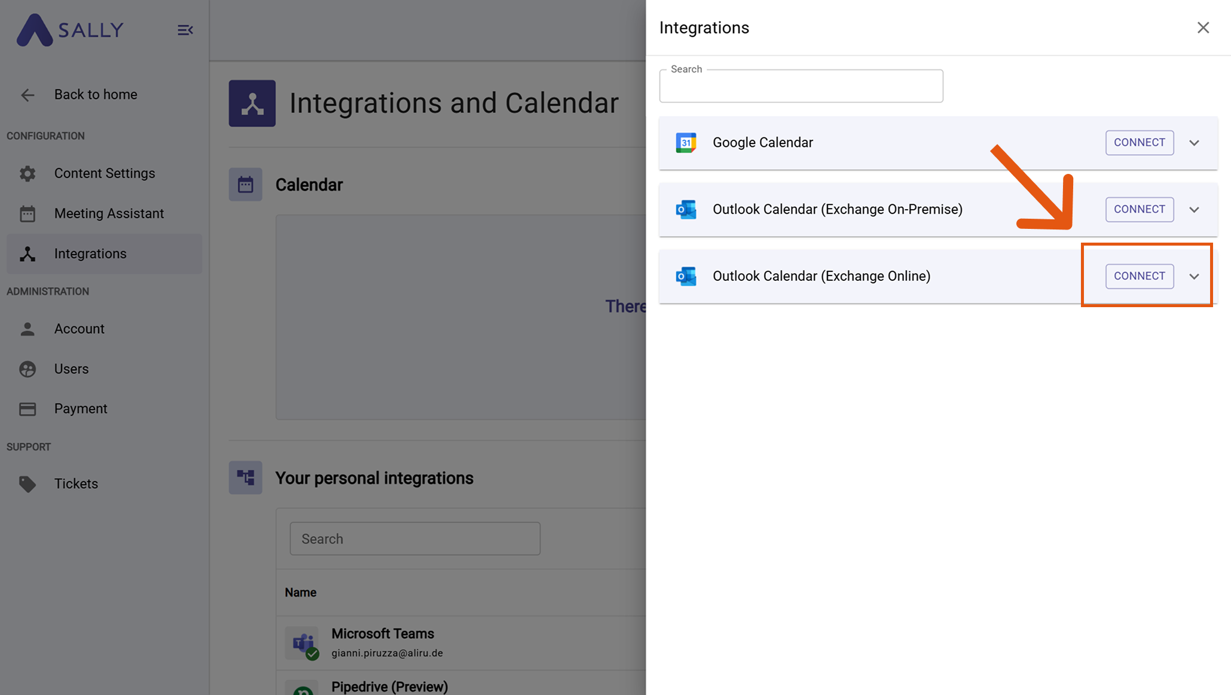Viewport: 1231px width, 695px height.
Task: Click gianni.piruzza@aliru.de email text
Action: click(387, 654)
